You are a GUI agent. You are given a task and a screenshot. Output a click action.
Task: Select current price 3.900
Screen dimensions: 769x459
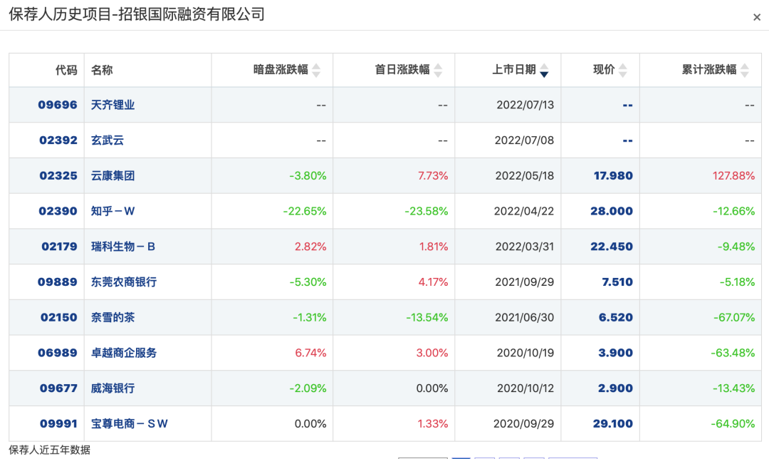[x=615, y=353]
